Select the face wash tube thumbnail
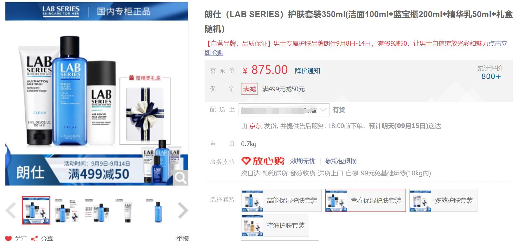518x241 pixels. click(128, 211)
